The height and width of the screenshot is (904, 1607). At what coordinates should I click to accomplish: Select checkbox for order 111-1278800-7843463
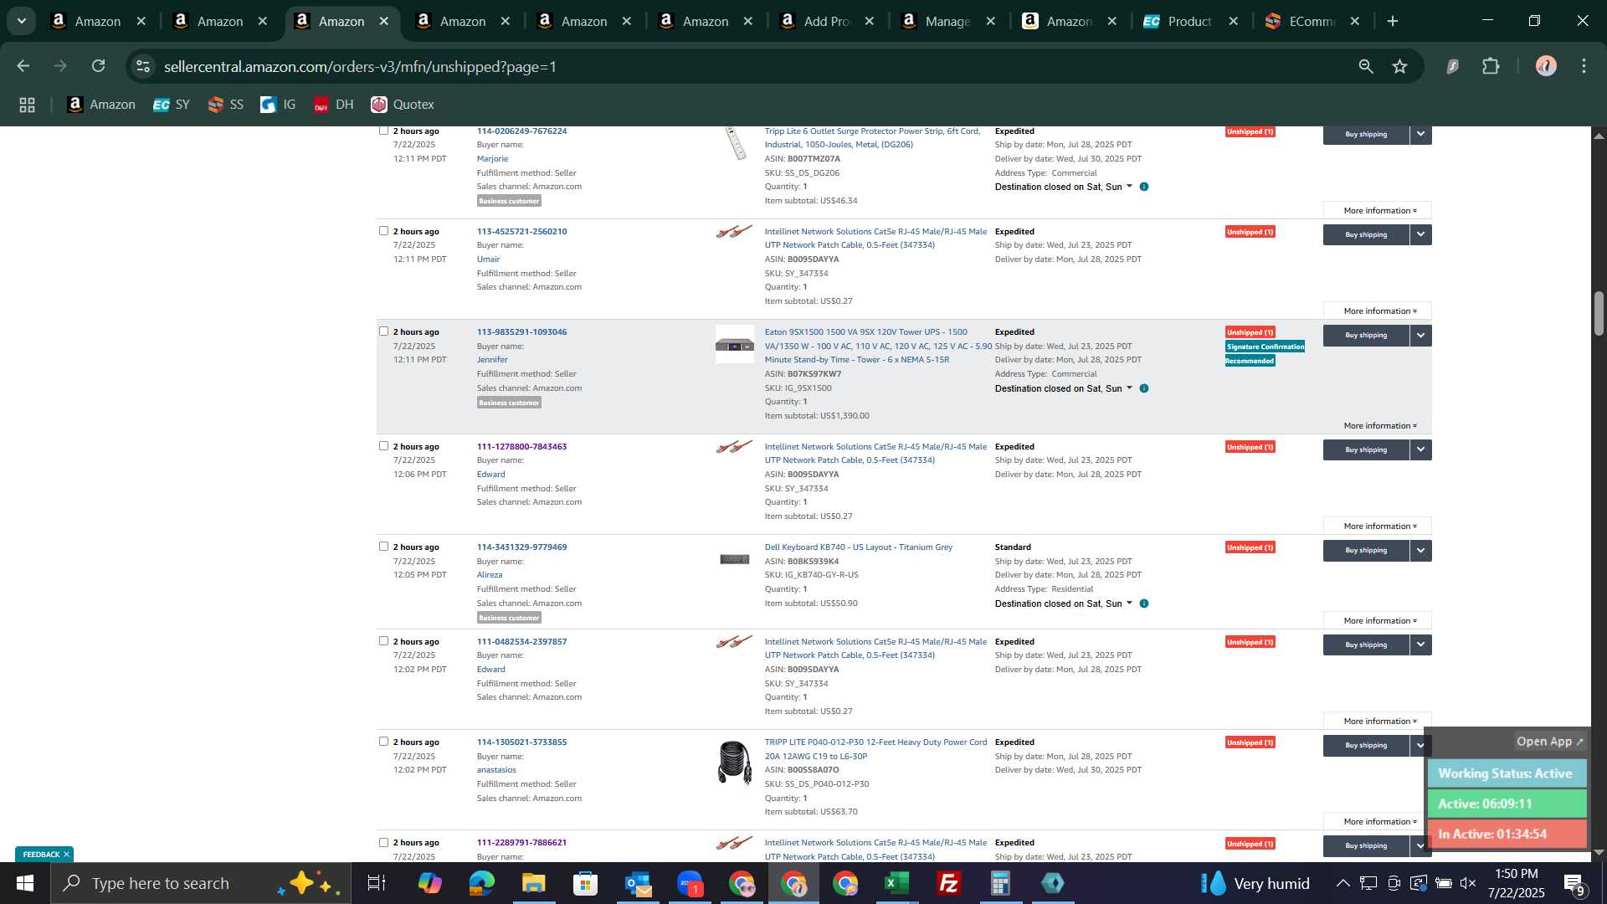[383, 446]
